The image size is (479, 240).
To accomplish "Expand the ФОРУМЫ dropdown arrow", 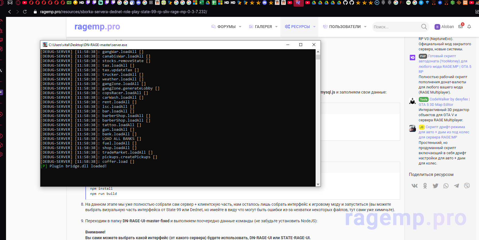I will tap(240, 27).
